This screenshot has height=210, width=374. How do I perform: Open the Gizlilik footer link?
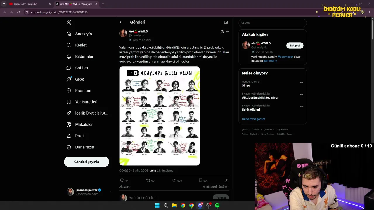point(256,129)
